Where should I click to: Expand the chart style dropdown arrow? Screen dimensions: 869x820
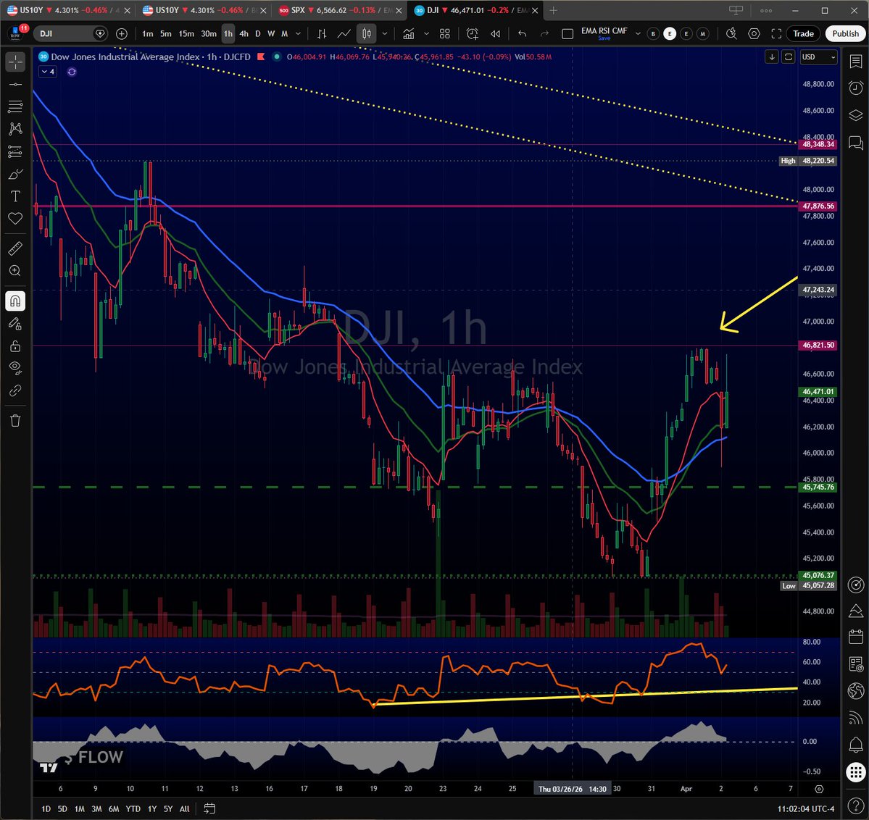(x=385, y=34)
